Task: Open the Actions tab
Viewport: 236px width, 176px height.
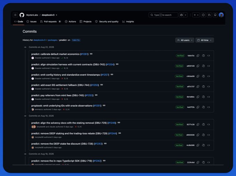Action: 70,21
